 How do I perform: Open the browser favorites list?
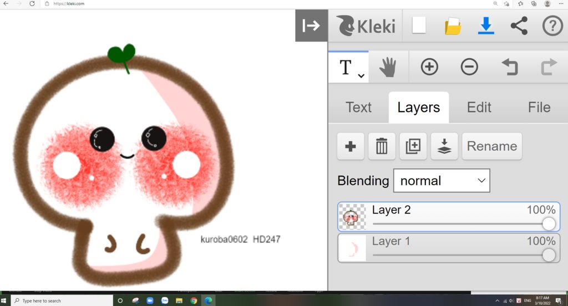[520, 4]
